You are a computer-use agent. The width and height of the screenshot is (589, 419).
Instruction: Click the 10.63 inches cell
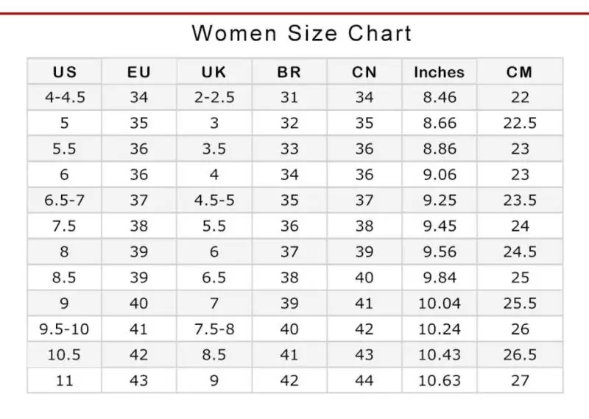click(x=440, y=380)
